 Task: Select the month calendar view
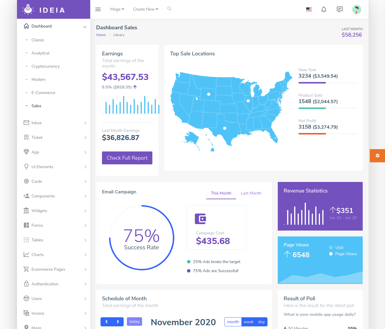(x=233, y=322)
